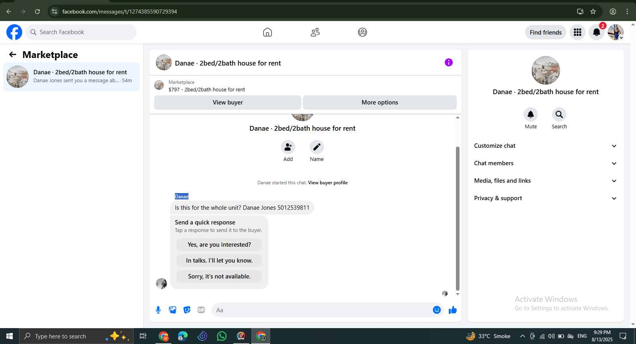Click the View buyer button

(x=228, y=102)
